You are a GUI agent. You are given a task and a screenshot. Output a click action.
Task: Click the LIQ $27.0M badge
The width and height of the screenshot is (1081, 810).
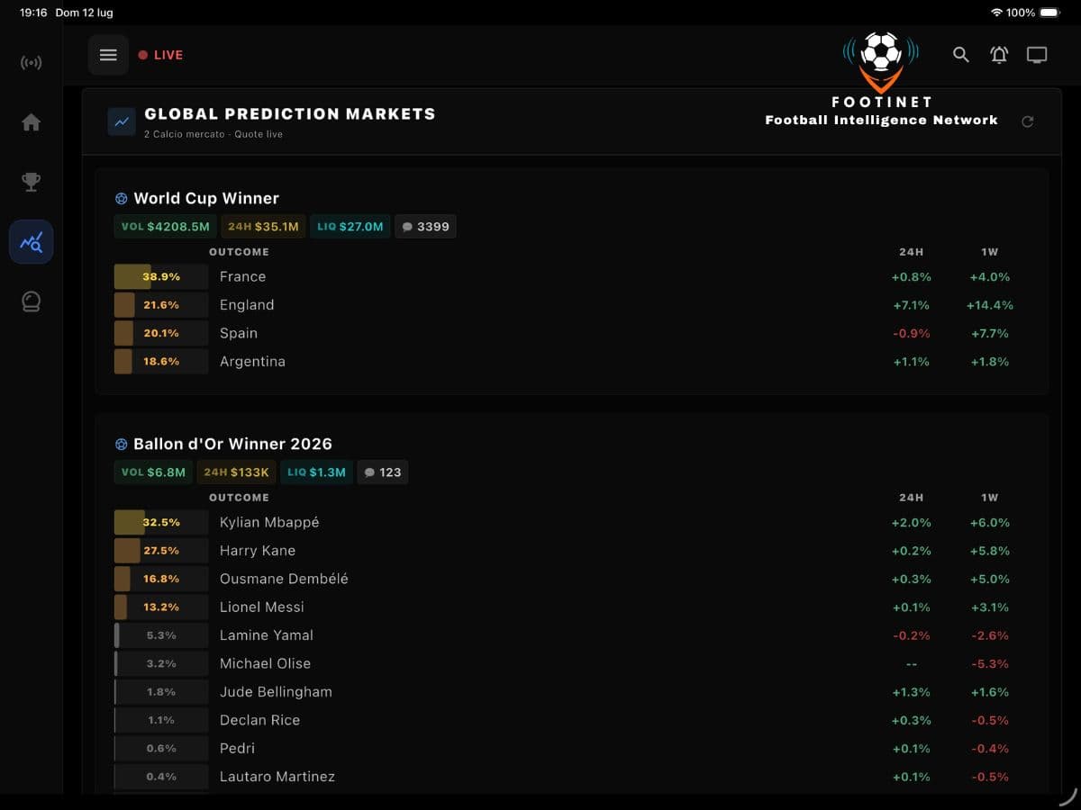click(x=350, y=227)
